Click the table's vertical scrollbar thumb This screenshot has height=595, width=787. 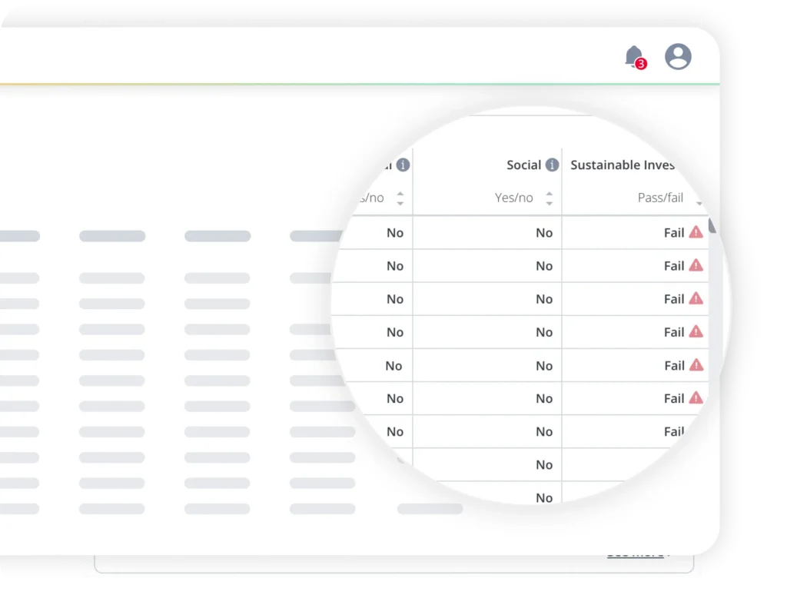(x=712, y=225)
